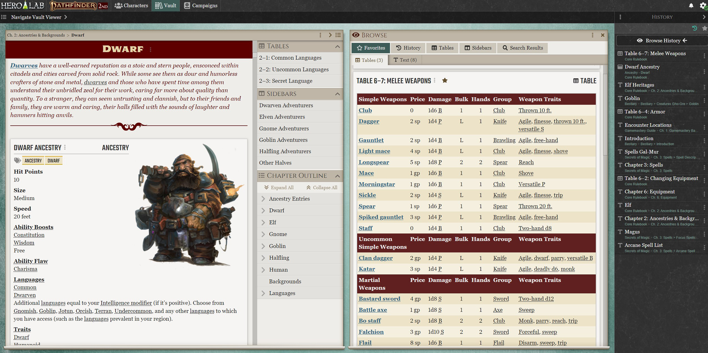The height and width of the screenshot is (353, 708).
Task: Select the Tables (3) sub-tab
Action: 369,60
